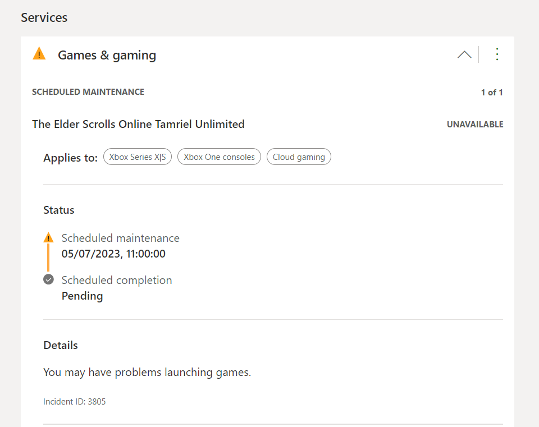This screenshot has width=539, height=427.
Task: Click the 1 of 1 counter
Action: click(x=492, y=93)
